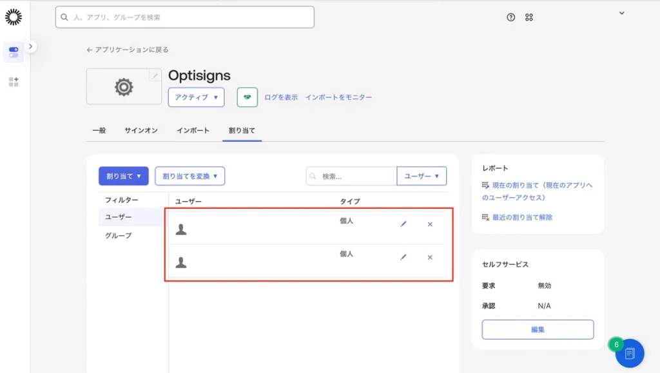Image resolution: width=660 pixels, height=373 pixels.
Task: Click the Okta sunburst logo
Action: tap(14, 17)
